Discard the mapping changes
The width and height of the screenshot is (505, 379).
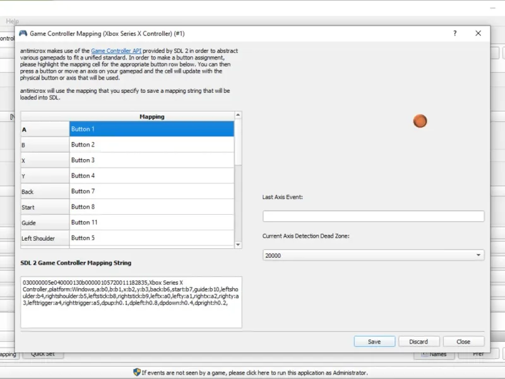point(419,341)
